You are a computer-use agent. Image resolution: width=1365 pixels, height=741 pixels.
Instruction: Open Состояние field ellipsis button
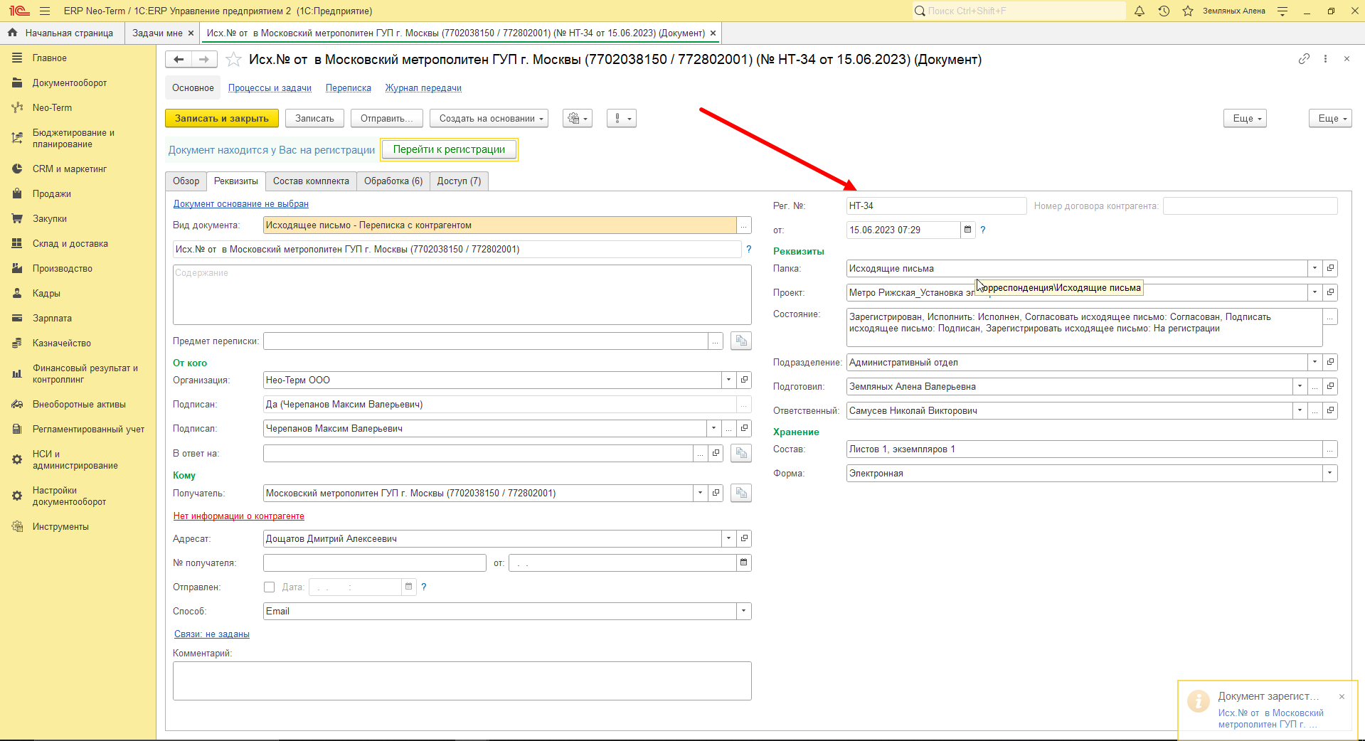1330,316
